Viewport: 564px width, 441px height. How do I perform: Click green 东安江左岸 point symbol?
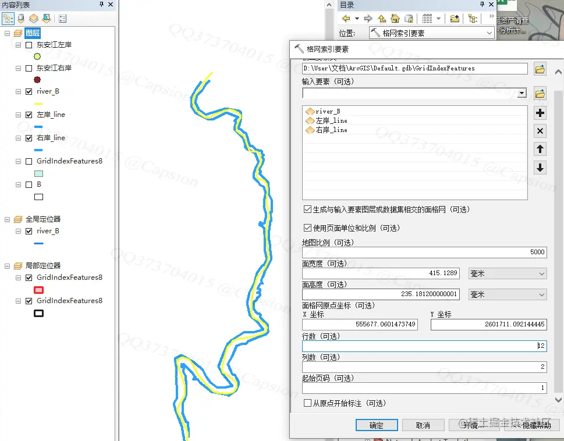(x=37, y=56)
